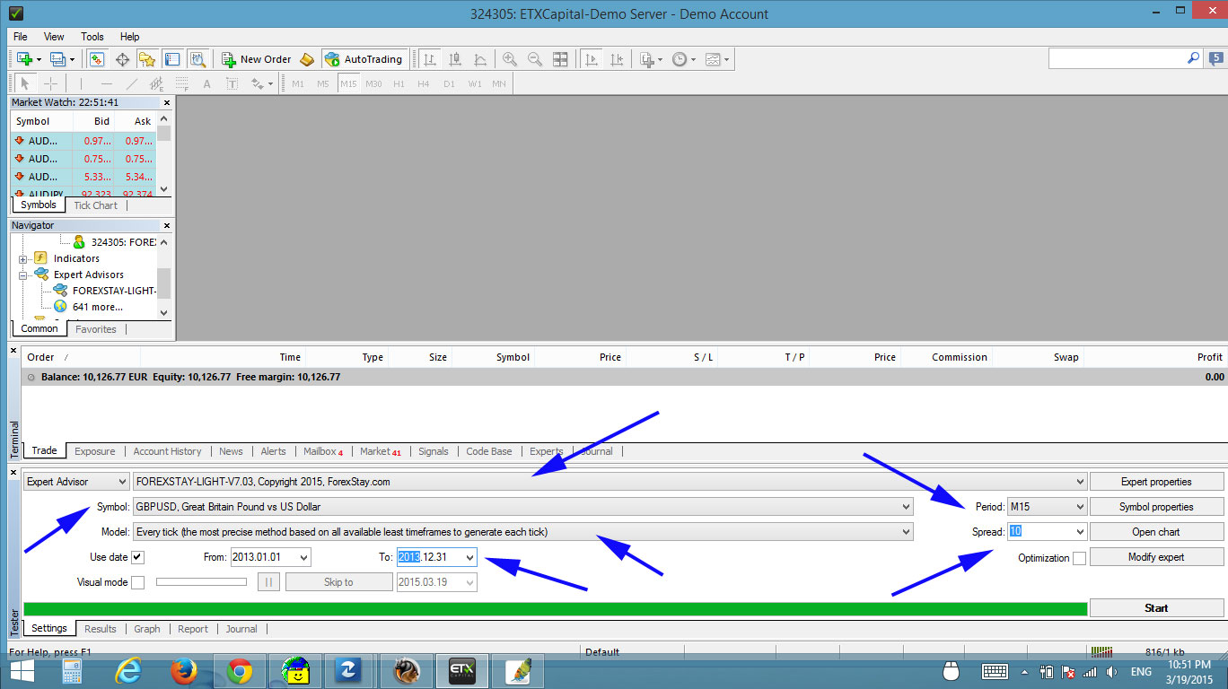Click the New Chart toolbar icon
Viewport: 1228px width, 689px height.
[24, 59]
